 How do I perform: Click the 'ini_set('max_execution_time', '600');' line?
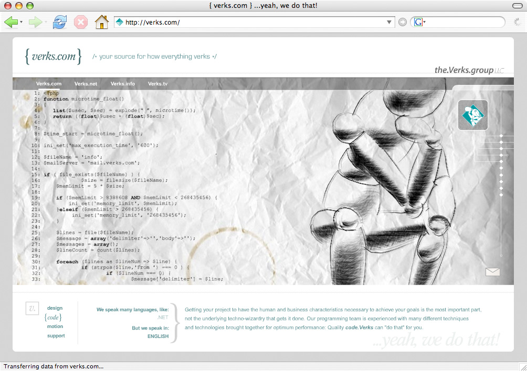101,146
